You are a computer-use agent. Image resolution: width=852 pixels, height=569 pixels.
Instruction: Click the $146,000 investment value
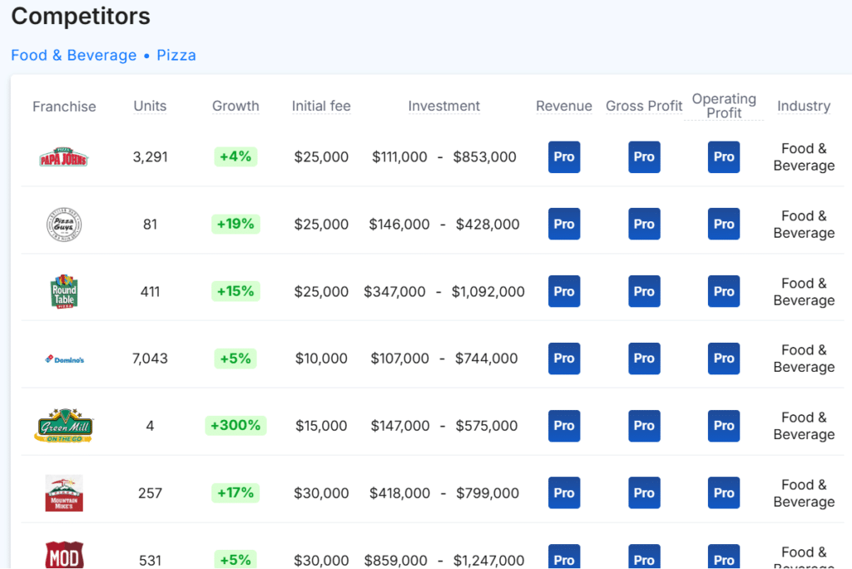(399, 225)
